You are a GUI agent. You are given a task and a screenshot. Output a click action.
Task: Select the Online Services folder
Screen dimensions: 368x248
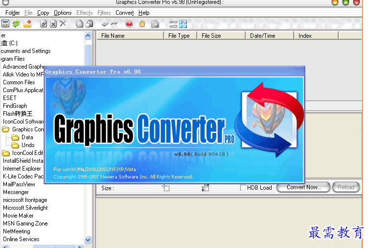click(21, 239)
